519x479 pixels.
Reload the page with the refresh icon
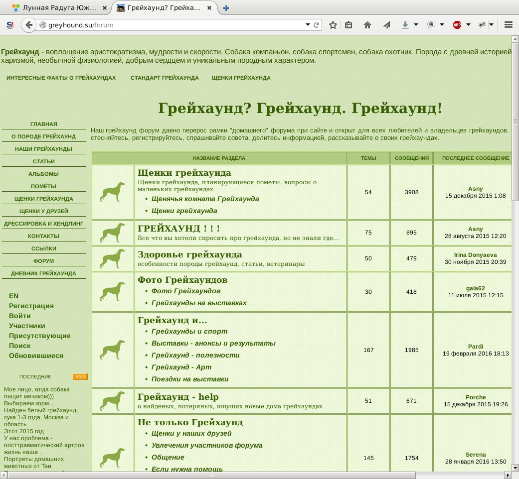317,25
